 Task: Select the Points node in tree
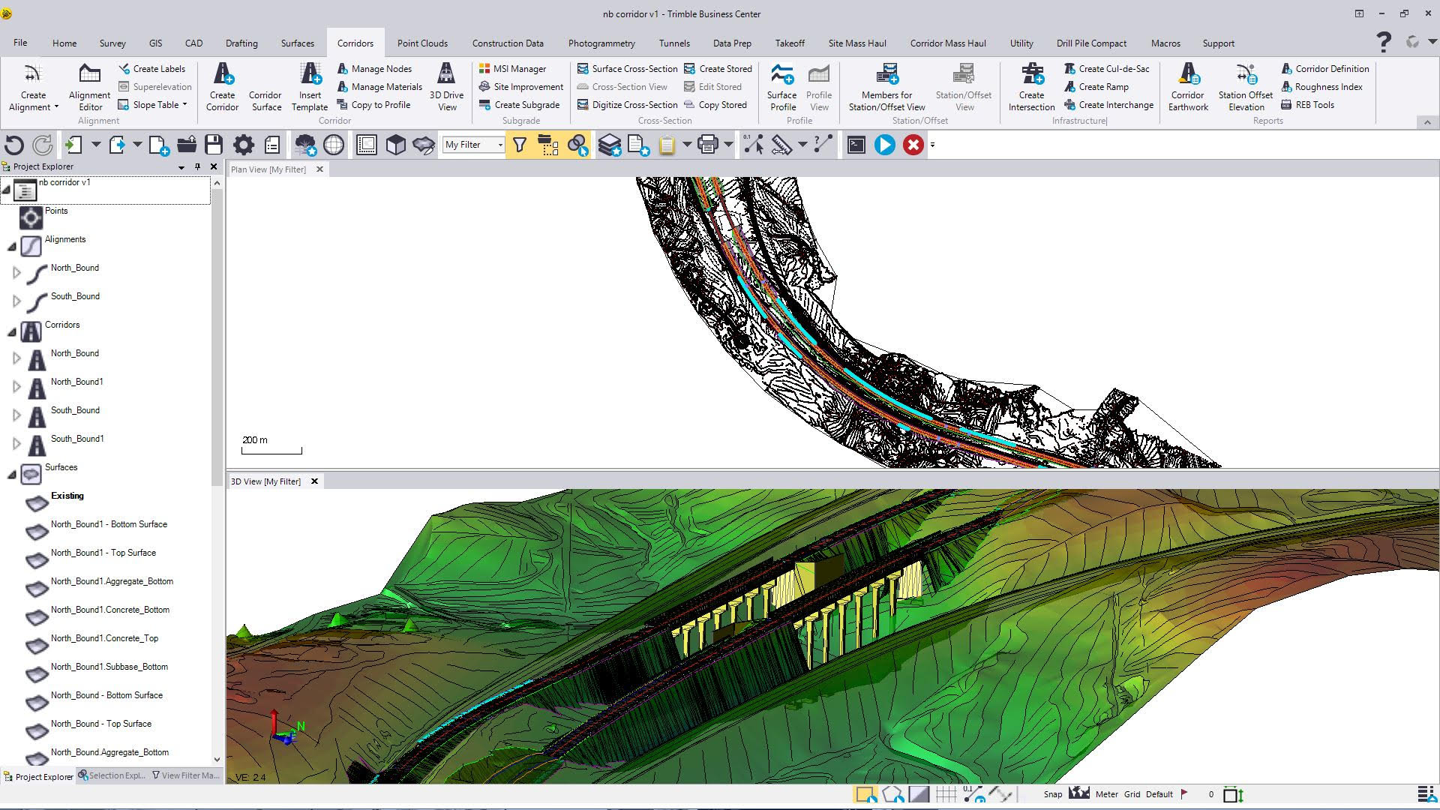[56, 211]
